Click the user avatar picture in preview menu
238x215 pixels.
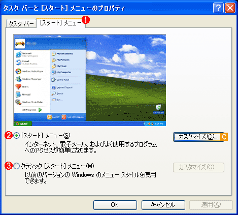click(20, 44)
